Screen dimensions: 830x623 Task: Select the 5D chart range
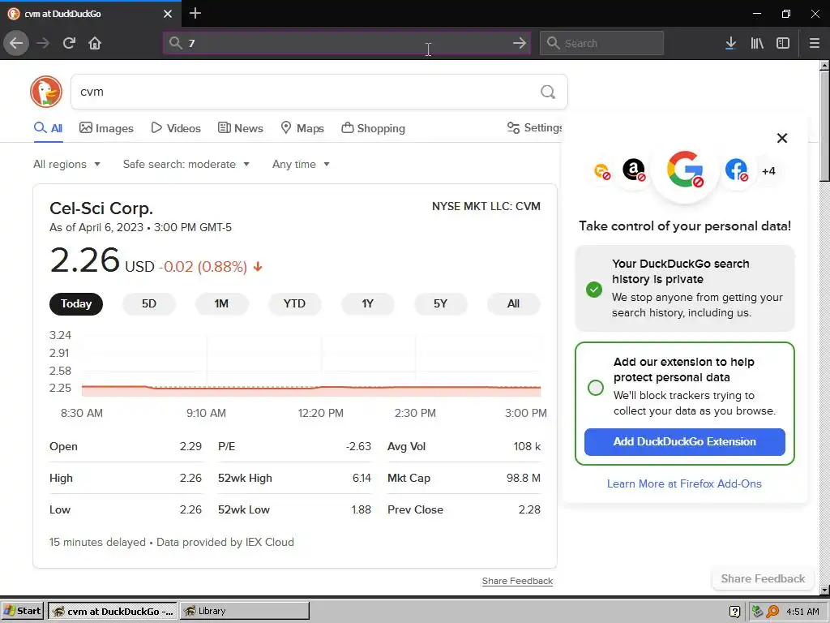point(149,303)
